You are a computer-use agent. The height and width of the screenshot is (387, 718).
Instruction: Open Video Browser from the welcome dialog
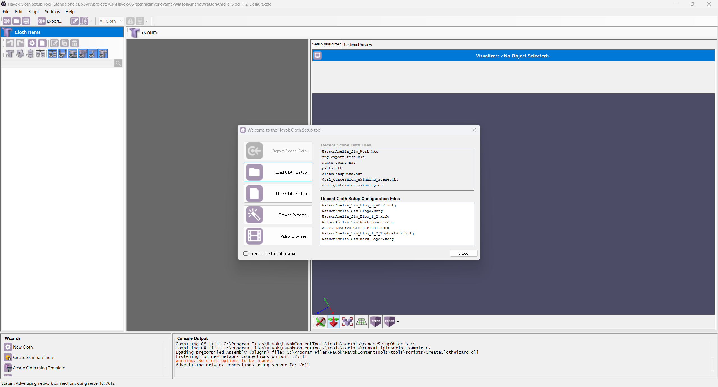[278, 236]
